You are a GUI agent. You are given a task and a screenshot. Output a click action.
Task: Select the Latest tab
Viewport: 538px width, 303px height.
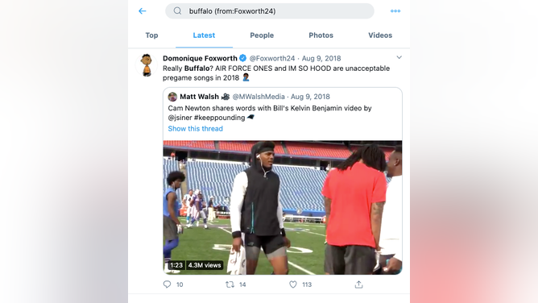204,35
